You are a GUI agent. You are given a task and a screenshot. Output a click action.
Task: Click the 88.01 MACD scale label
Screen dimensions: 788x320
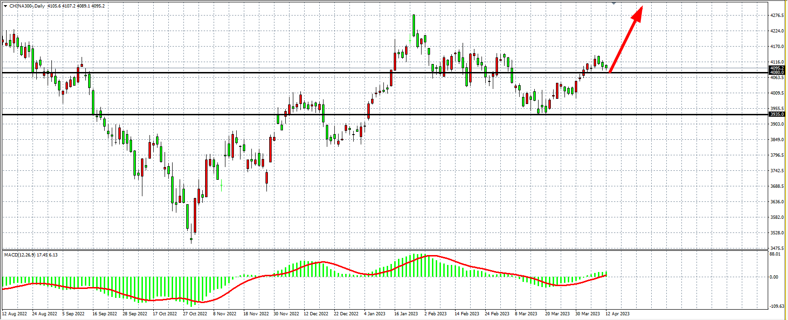coord(775,254)
